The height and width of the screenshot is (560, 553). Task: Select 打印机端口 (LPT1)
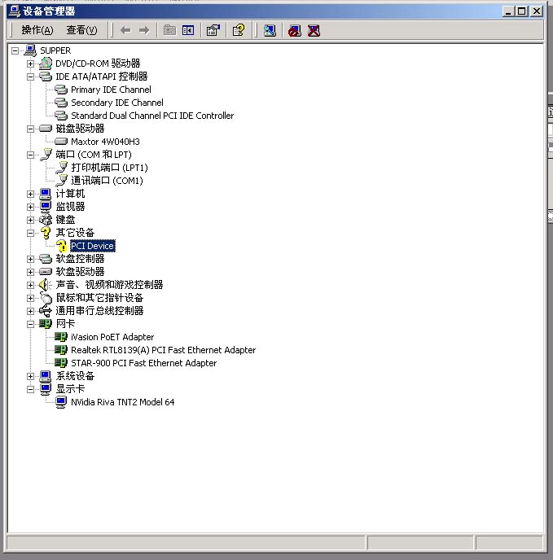109,168
